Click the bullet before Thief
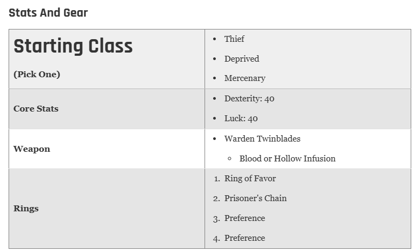Image resolution: width=415 pixels, height=251 pixels. [x=214, y=39]
